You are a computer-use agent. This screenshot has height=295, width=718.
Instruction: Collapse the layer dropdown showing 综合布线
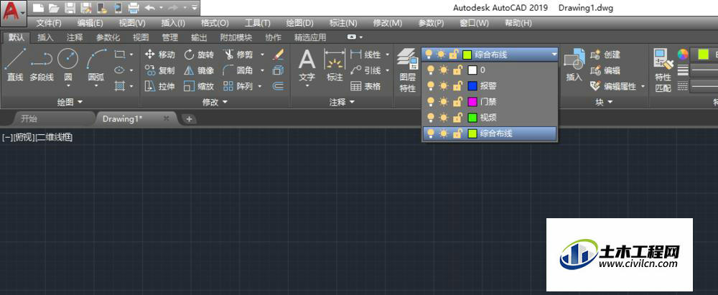click(554, 55)
